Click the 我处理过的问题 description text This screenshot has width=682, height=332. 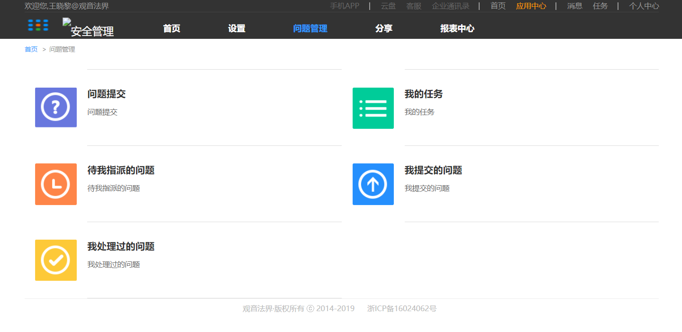(x=114, y=264)
